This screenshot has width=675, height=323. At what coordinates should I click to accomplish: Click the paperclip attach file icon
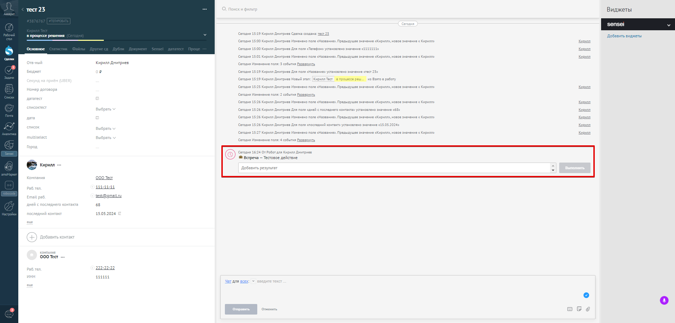pyautogui.click(x=588, y=309)
